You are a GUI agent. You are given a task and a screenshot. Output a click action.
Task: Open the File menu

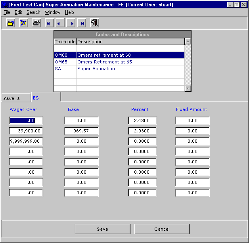pyautogui.click(x=7, y=13)
